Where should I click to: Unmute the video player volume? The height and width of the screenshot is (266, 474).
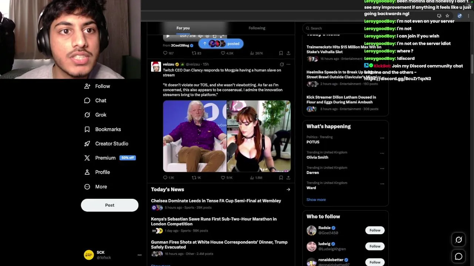tap(200, 36)
